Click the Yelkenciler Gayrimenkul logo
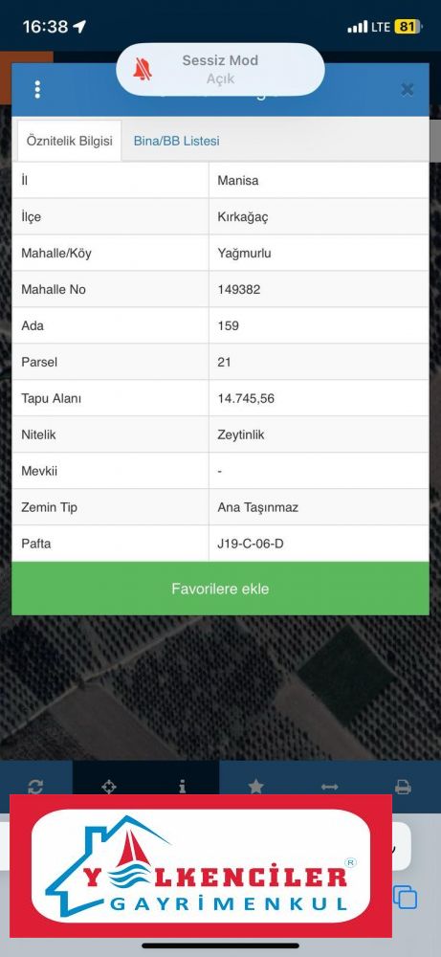This screenshot has height=957, width=441. click(x=201, y=866)
